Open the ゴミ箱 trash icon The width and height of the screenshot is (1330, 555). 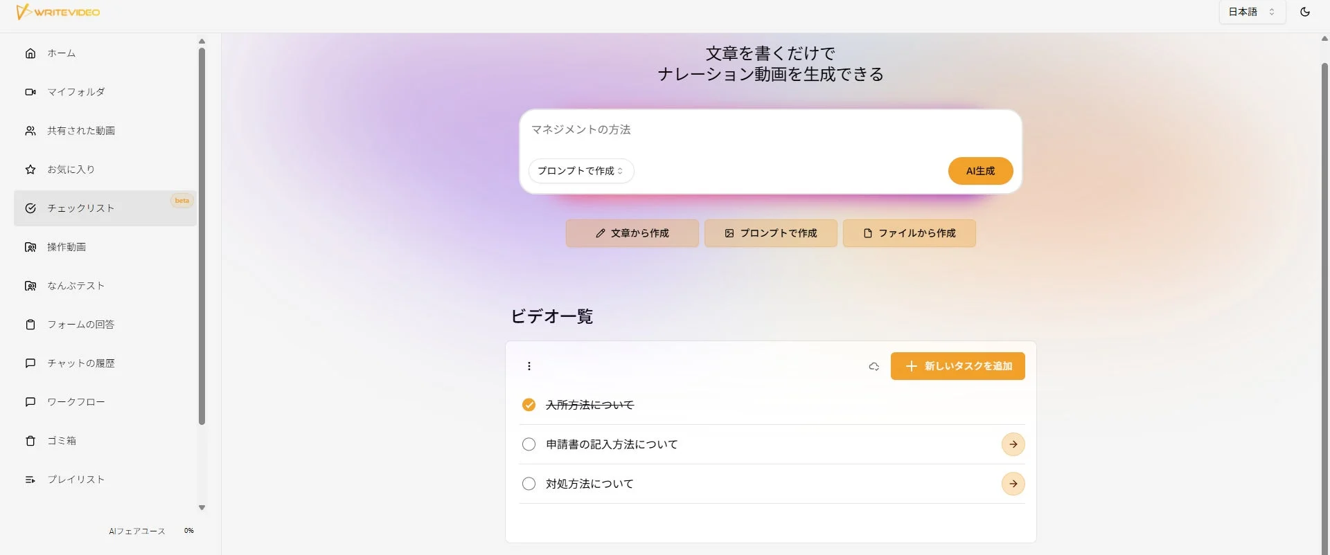coord(30,440)
